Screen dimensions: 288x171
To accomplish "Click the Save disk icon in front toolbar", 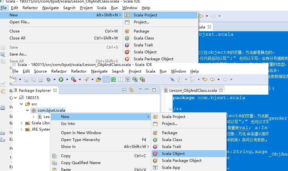I will [26, 80].
